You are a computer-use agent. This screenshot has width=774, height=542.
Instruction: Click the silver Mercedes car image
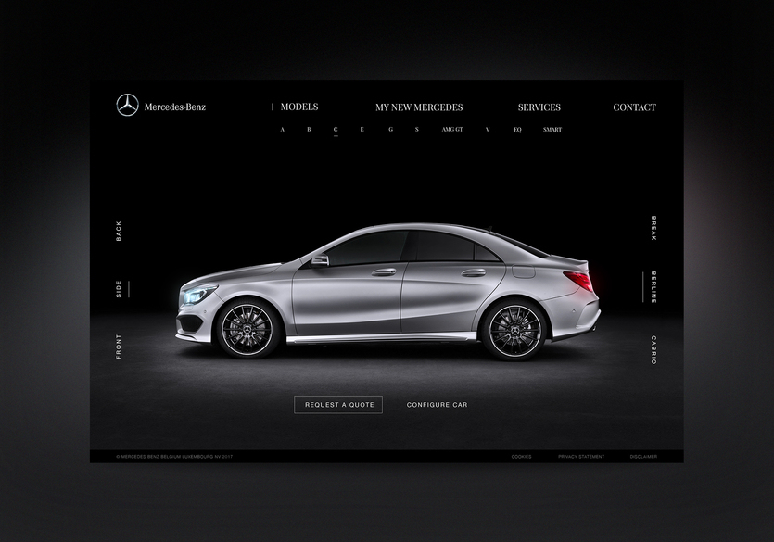click(x=388, y=291)
